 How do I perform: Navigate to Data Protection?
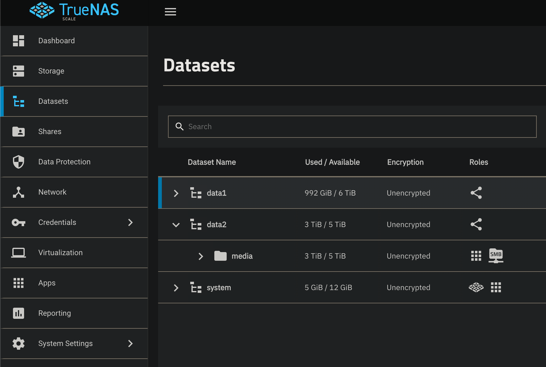pyautogui.click(x=74, y=162)
